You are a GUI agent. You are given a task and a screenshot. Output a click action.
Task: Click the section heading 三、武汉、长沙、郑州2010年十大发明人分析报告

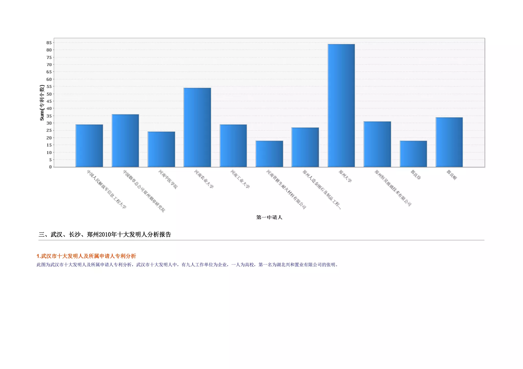pyautogui.click(x=105, y=234)
